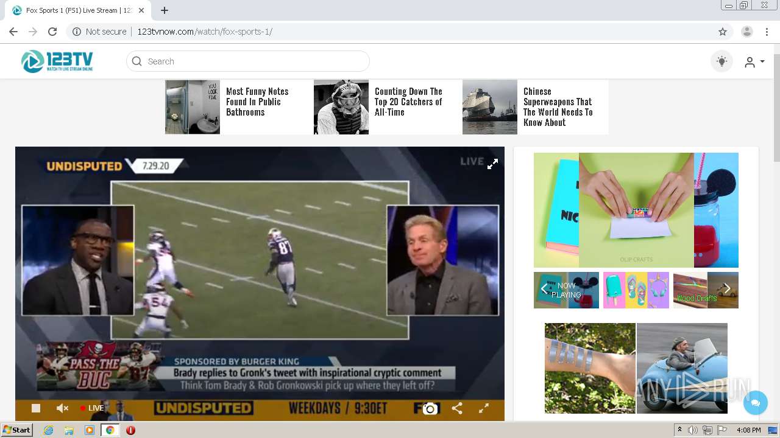Toggle the light bulb theme switch
Image resolution: width=780 pixels, height=438 pixels.
[722, 61]
